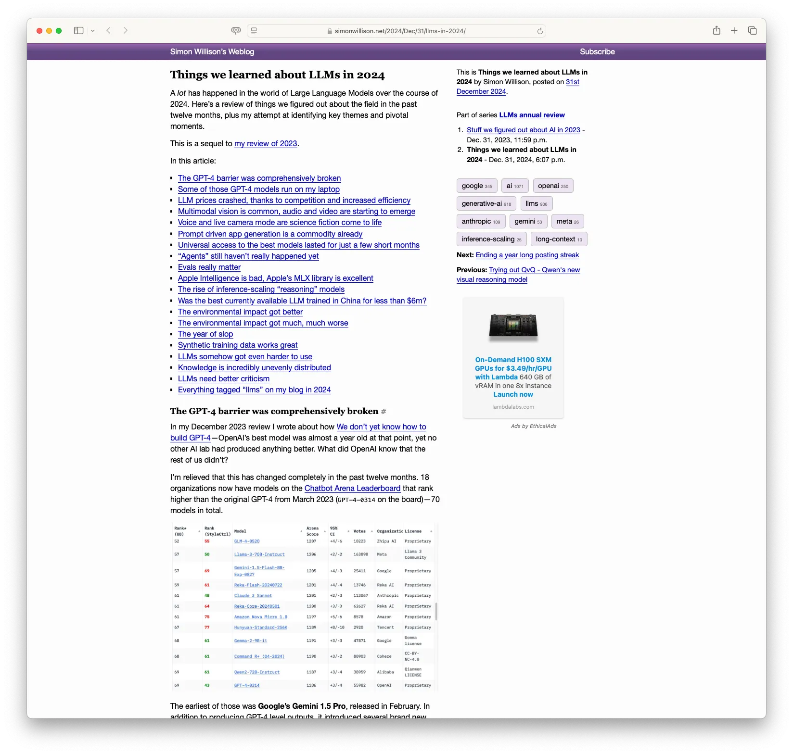Select the 'openai' tag
793x754 pixels.
click(x=553, y=186)
